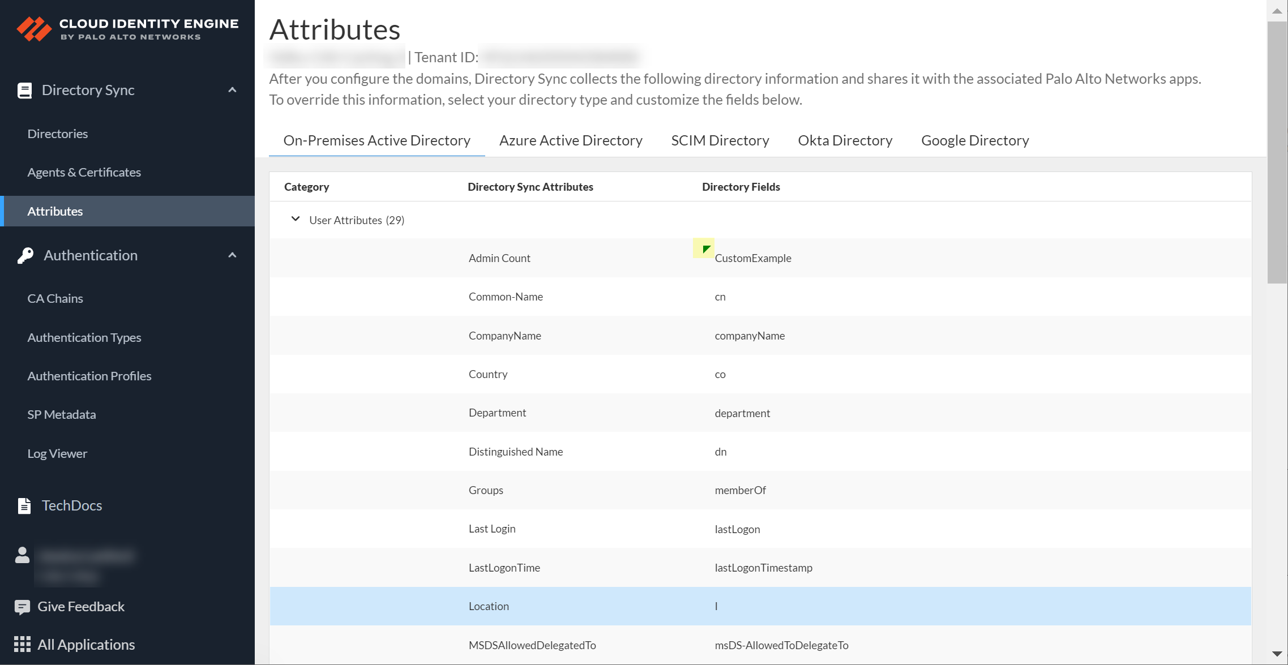The image size is (1288, 665).
Task: Click the Give Feedback chat icon
Action: (22, 607)
